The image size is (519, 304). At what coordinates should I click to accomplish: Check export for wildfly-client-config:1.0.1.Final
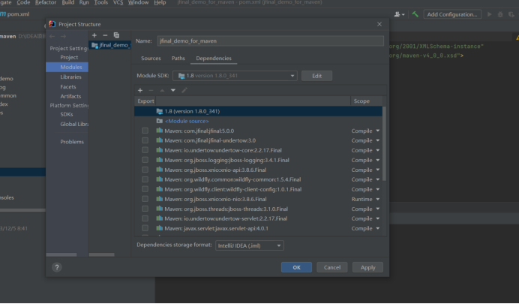pos(145,189)
